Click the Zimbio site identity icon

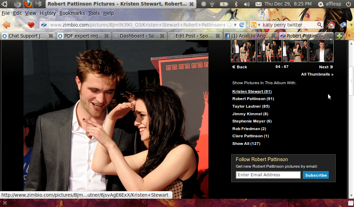(44, 25)
